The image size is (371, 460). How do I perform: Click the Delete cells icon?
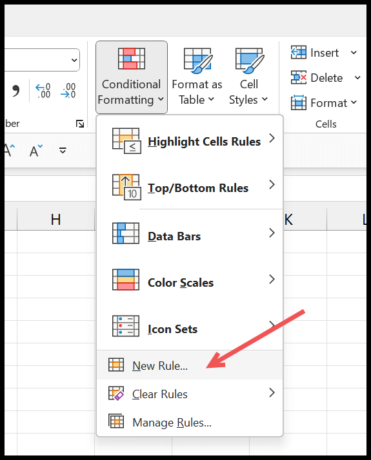point(299,77)
